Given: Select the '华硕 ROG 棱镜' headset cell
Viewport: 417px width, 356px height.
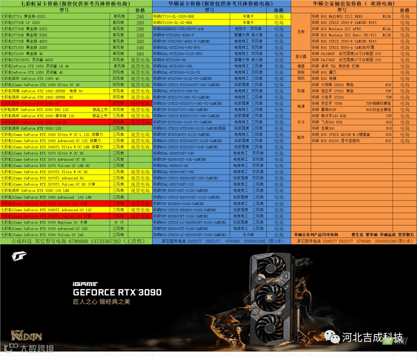Looking at the screenshot, I should point(352,79).
